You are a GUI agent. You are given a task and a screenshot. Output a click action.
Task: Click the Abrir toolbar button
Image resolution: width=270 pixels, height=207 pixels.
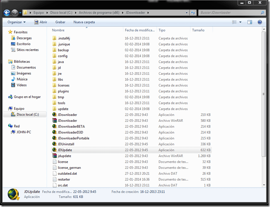coord(41,22)
